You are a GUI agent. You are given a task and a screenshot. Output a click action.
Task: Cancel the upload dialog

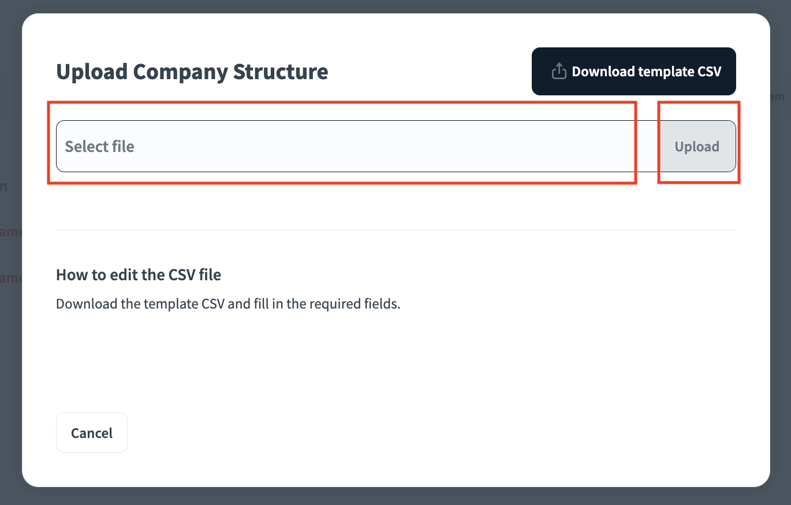click(92, 433)
